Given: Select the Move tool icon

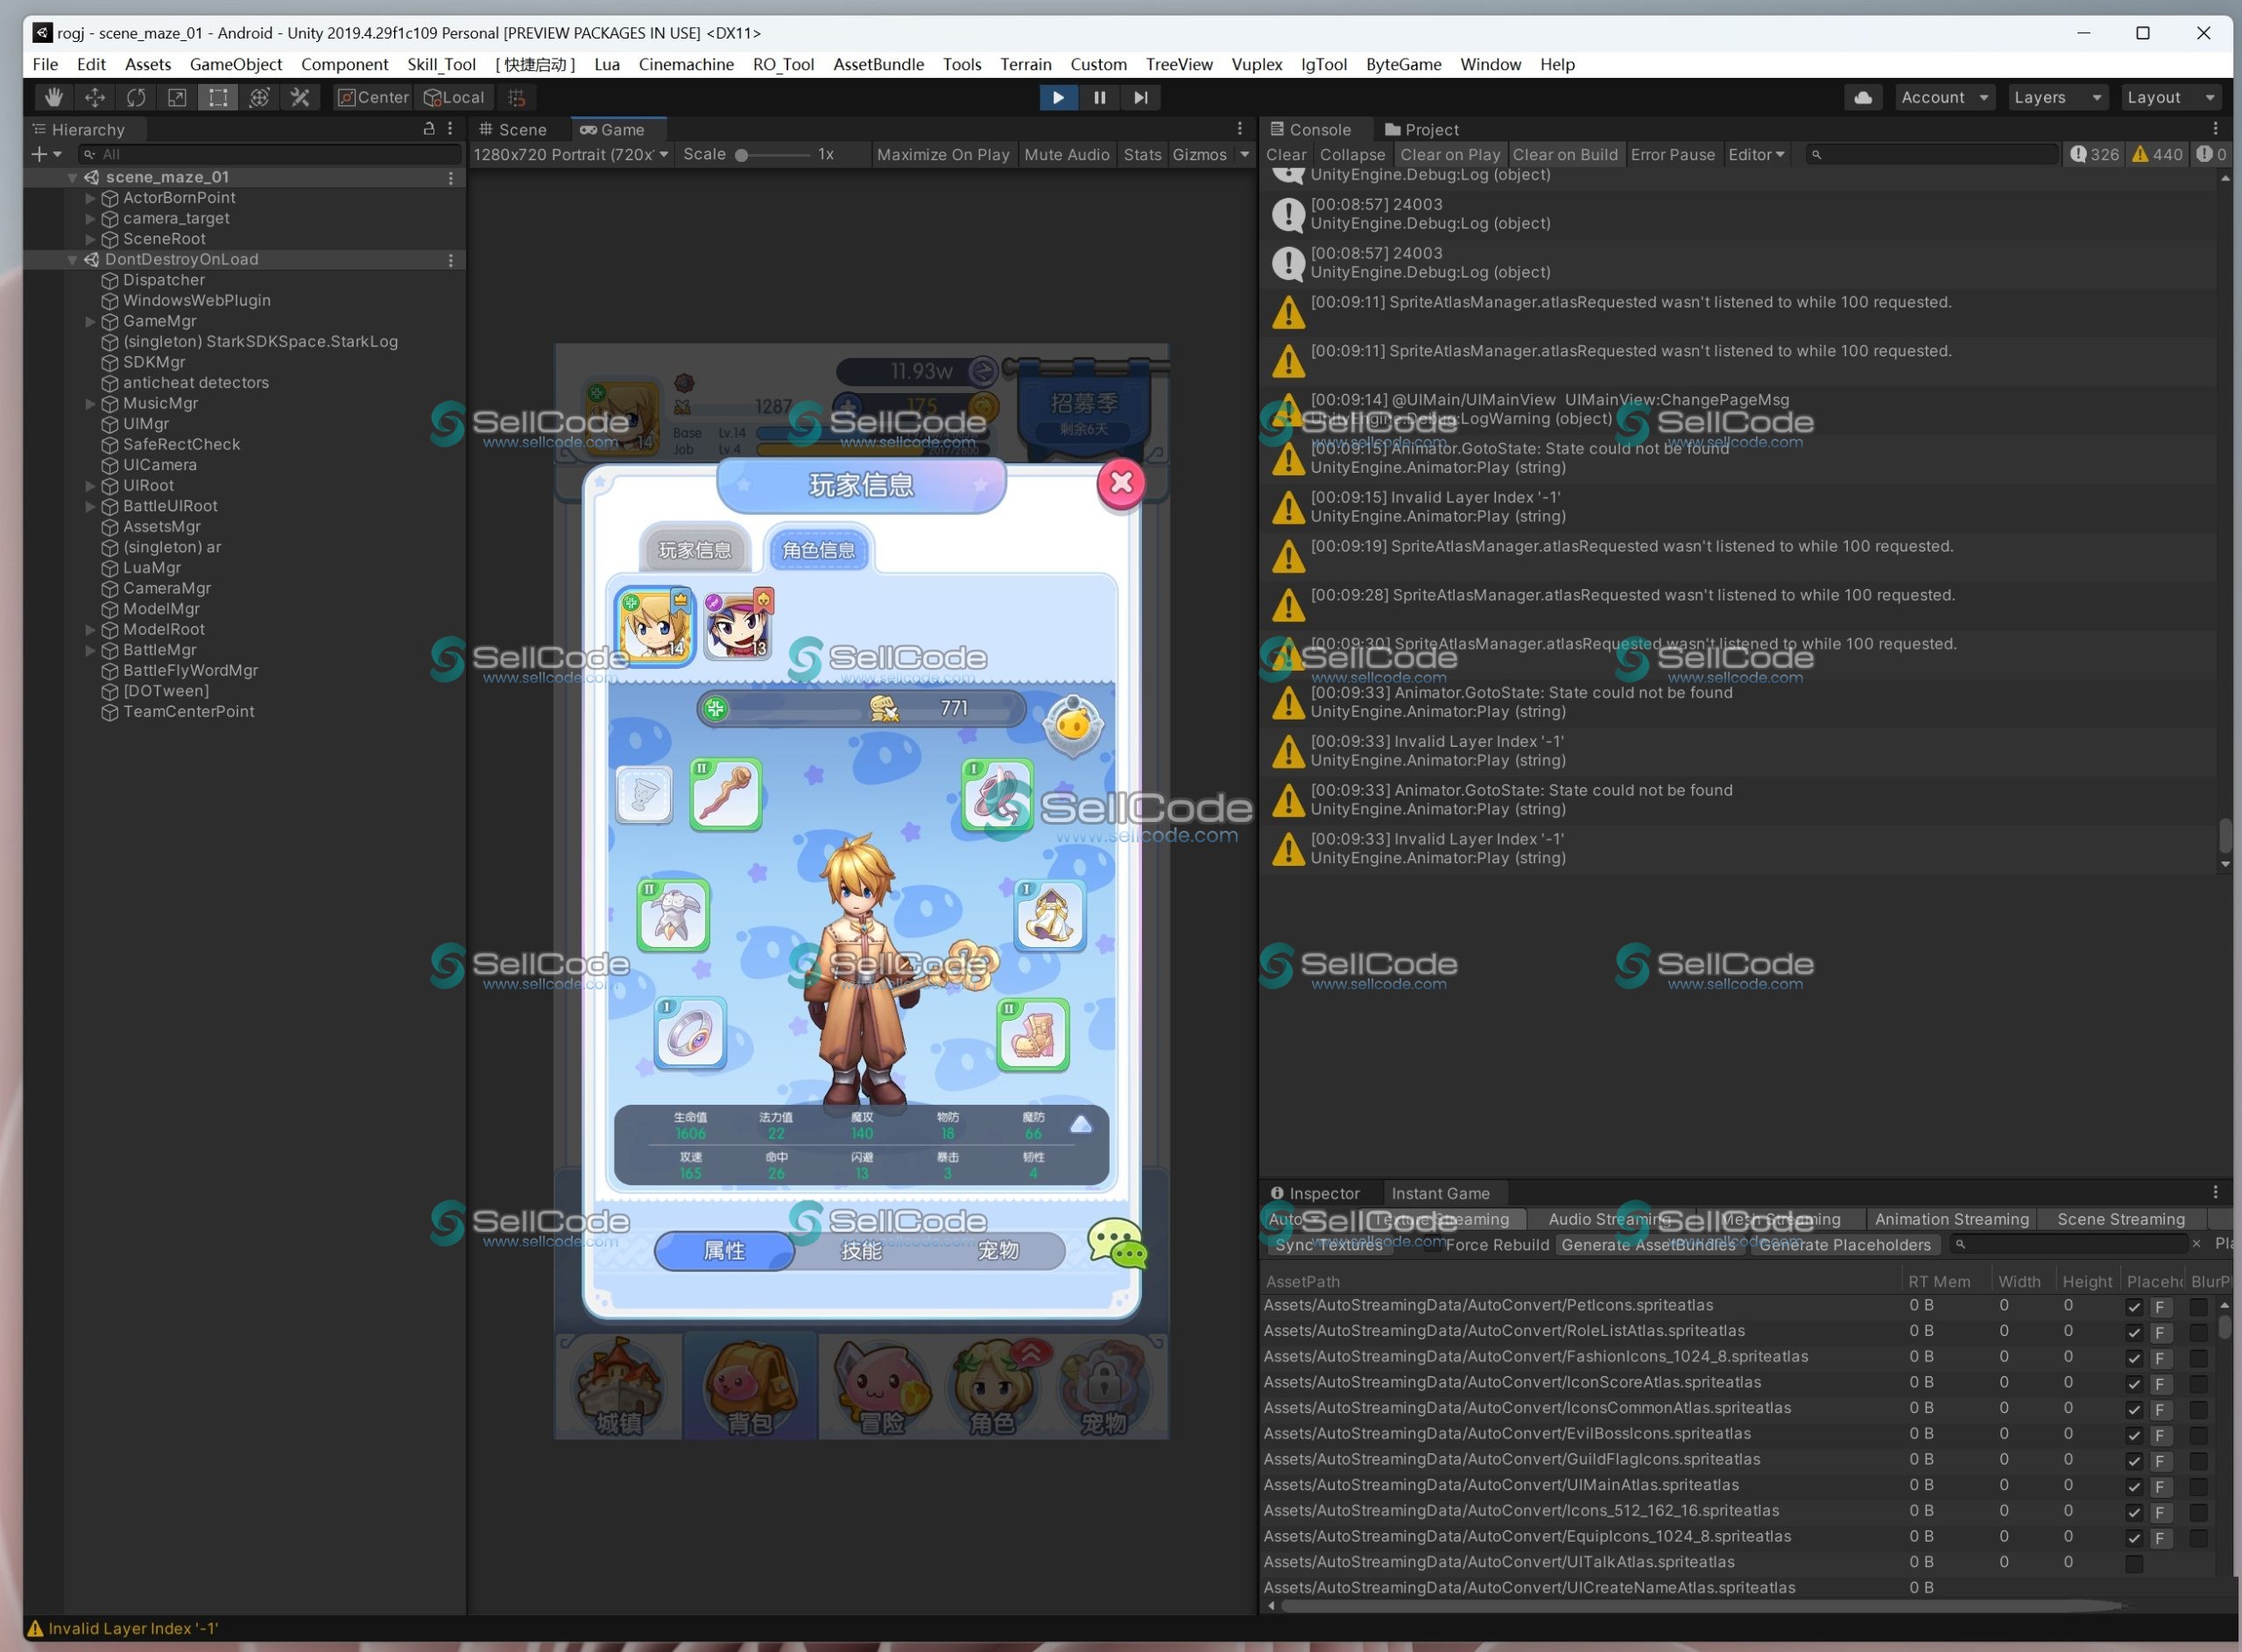Looking at the screenshot, I should [94, 97].
